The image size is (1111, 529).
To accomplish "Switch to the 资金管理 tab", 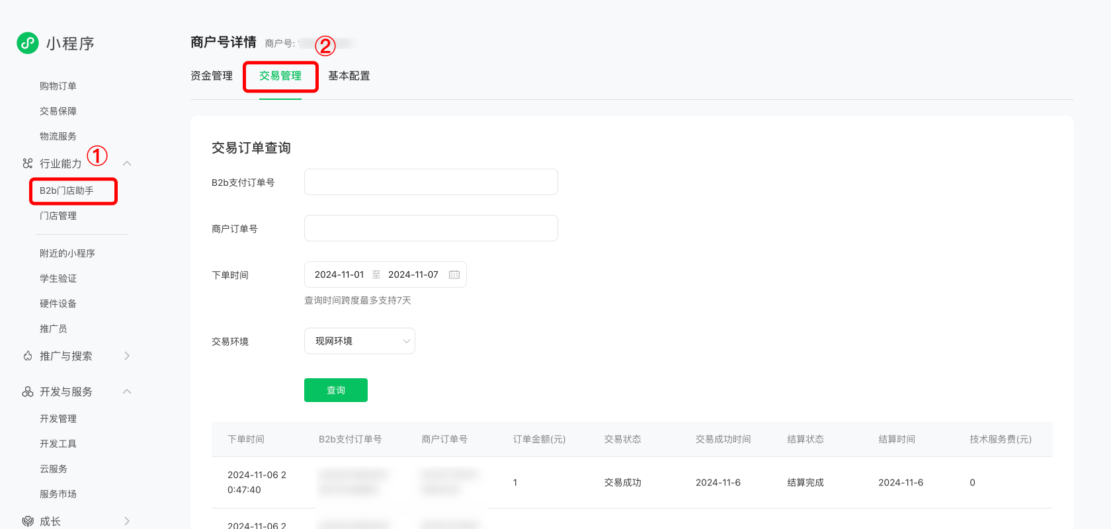I will tap(212, 76).
